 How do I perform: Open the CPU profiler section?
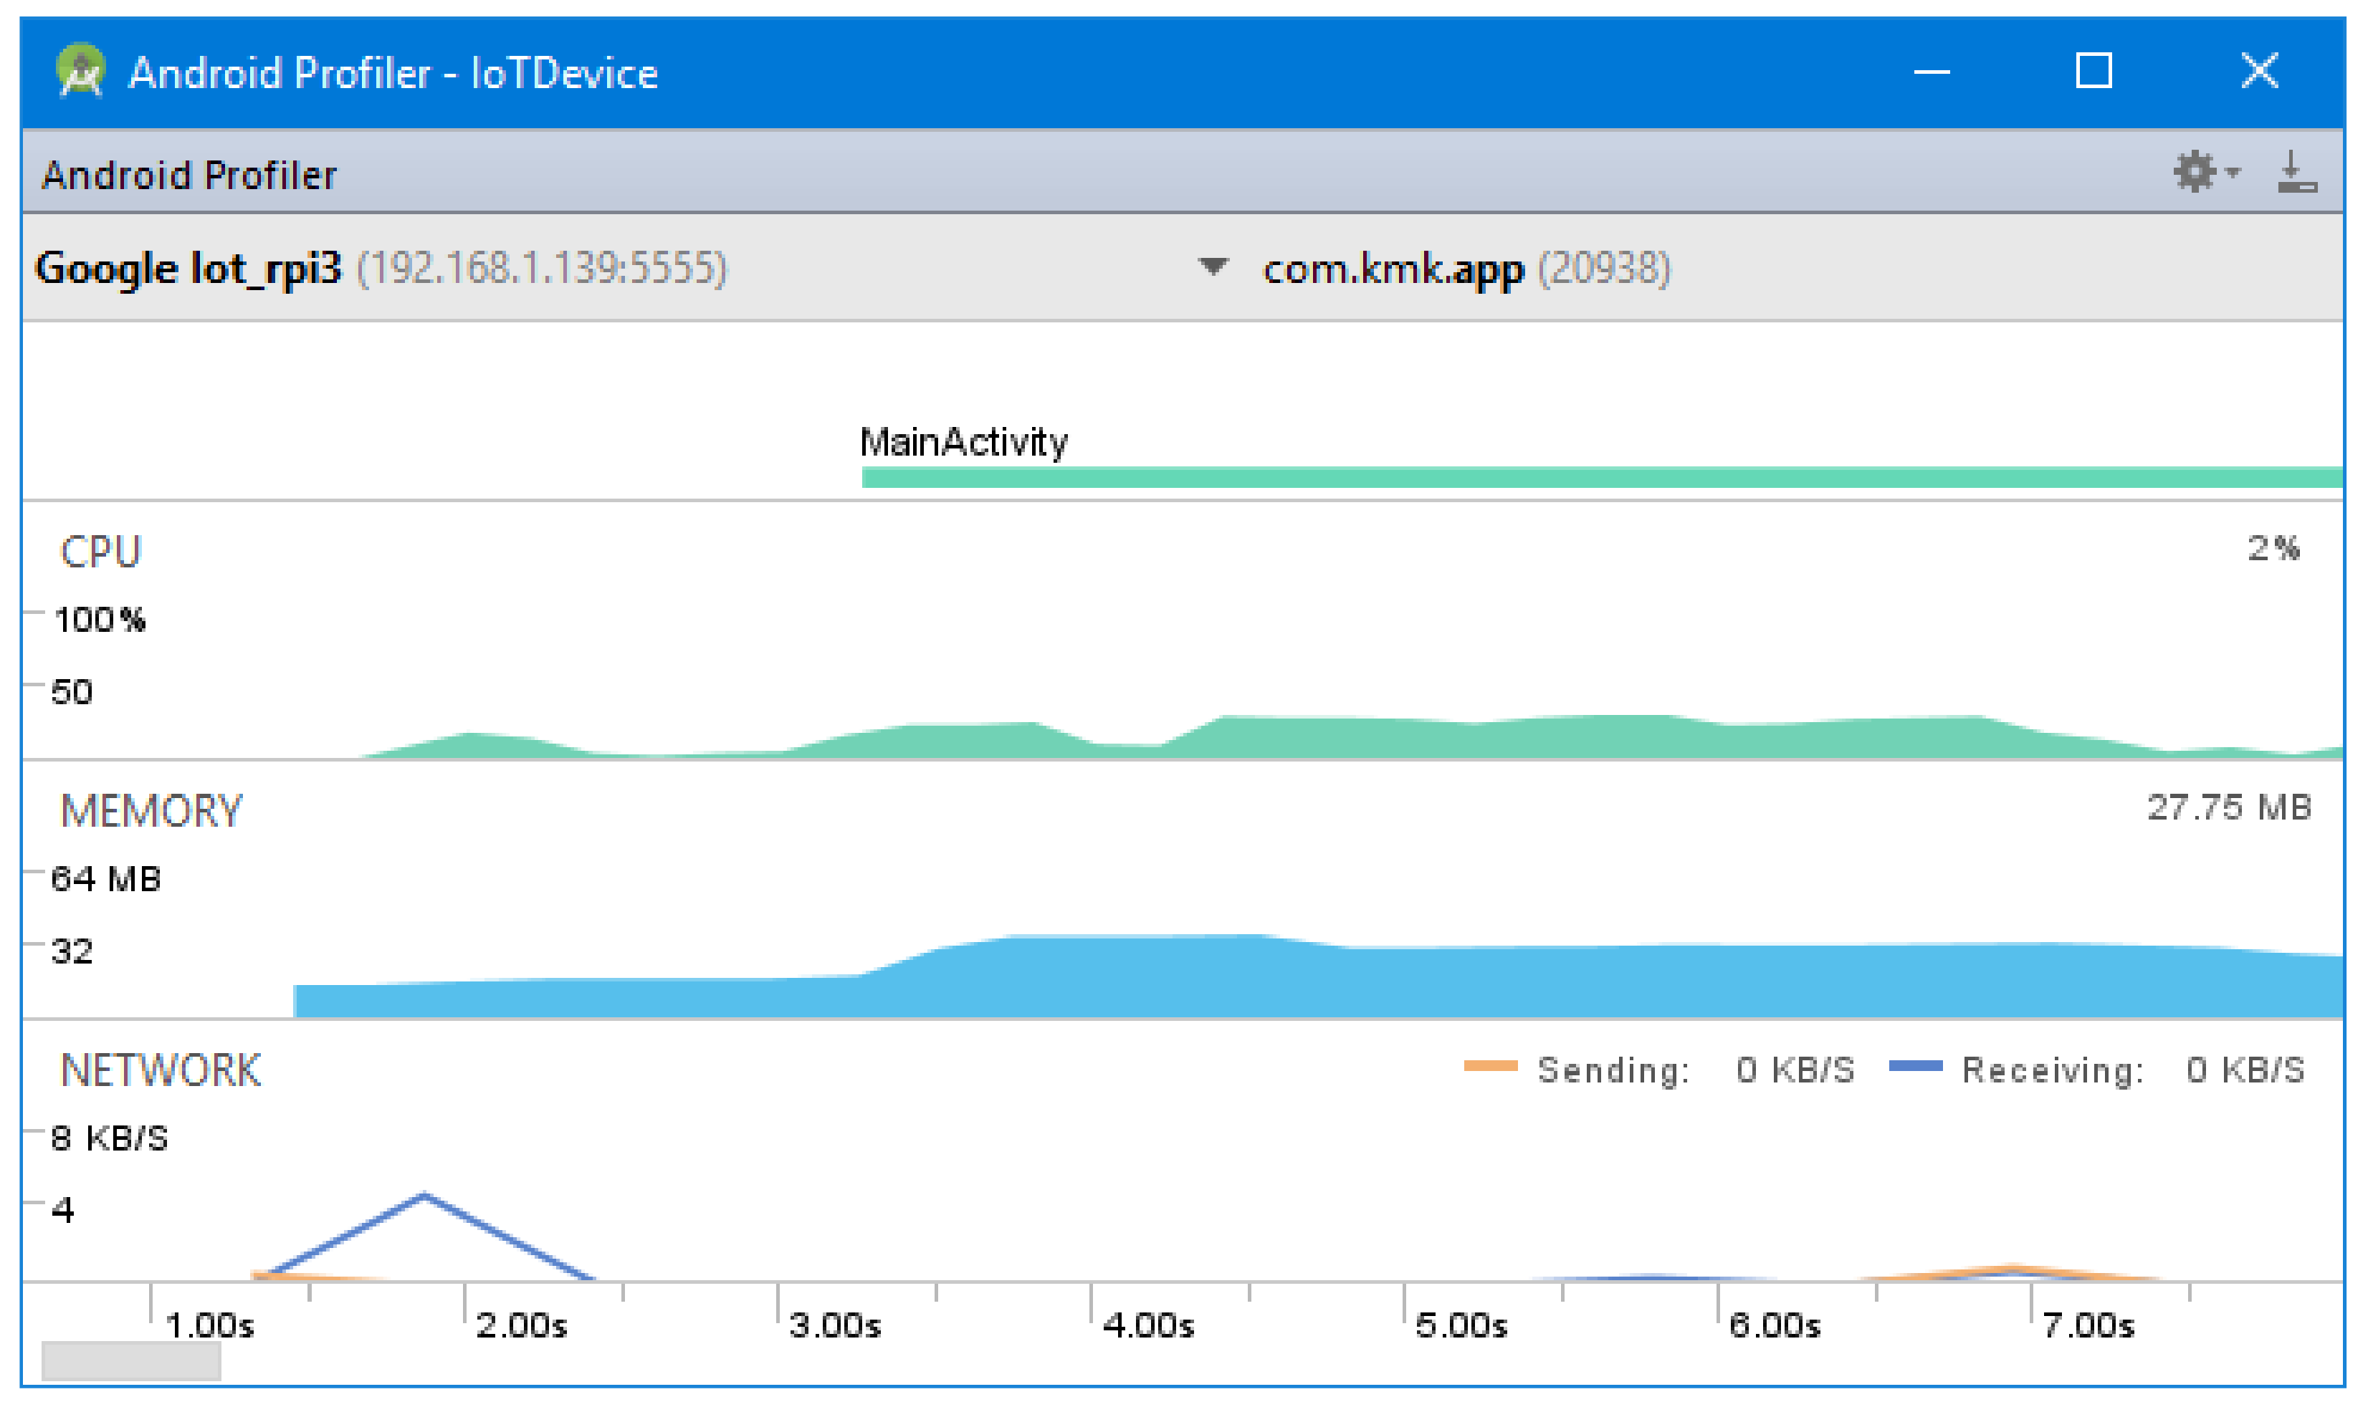(x=100, y=552)
